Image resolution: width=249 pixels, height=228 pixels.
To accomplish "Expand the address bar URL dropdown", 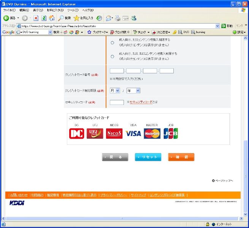I will point(217,26).
